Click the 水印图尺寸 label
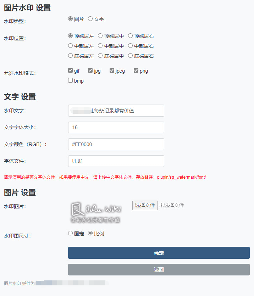 [x=17, y=236]
